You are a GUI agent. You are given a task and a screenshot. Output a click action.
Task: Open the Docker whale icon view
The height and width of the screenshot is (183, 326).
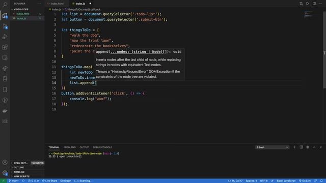5,111
